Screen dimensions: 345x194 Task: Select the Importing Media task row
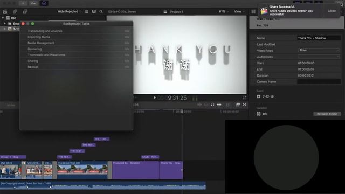(x=77, y=37)
